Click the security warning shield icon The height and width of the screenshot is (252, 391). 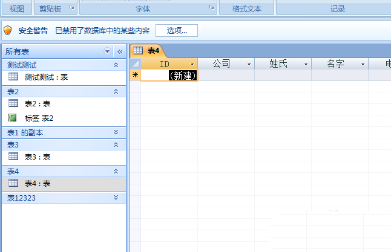[x=8, y=30]
